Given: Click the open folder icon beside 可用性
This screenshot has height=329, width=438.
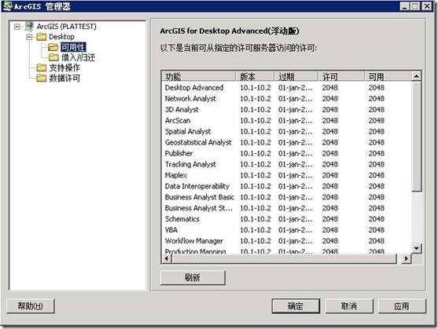Looking at the screenshot, I should (53, 47).
